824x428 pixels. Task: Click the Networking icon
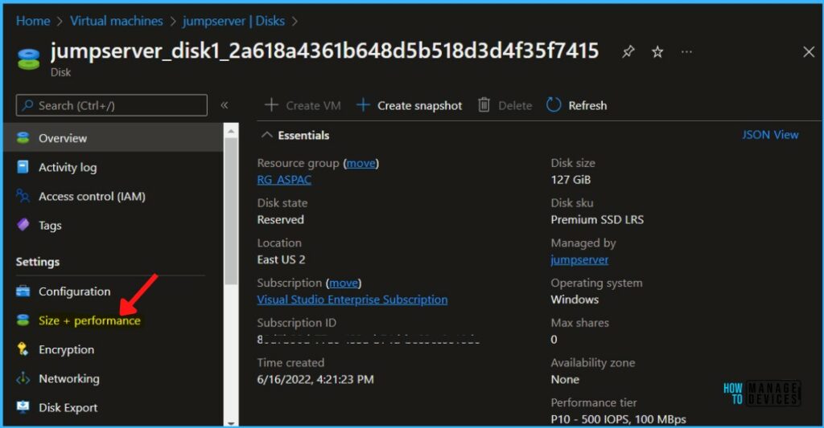pyautogui.click(x=23, y=378)
